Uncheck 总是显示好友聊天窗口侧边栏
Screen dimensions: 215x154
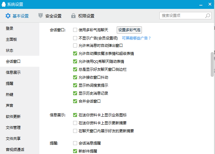pos(75,69)
